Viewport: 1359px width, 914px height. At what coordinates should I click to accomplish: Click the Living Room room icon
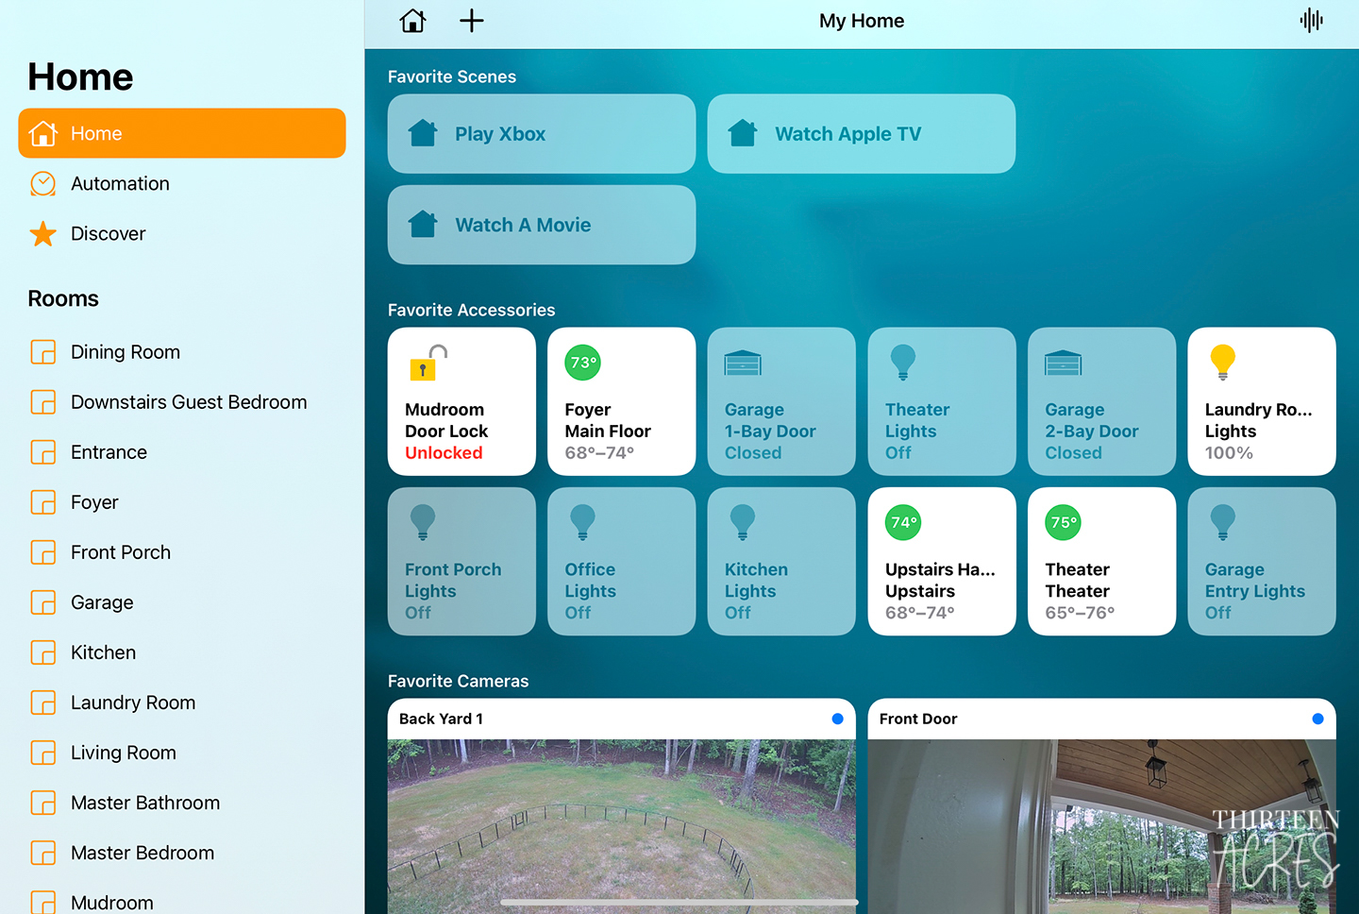pyautogui.click(x=43, y=753)
